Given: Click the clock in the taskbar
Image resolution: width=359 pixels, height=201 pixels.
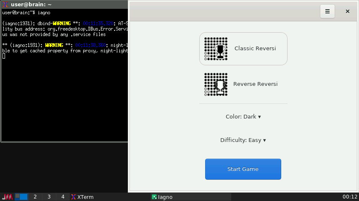Looking at the screenshot, I should (x=350, y=197).
